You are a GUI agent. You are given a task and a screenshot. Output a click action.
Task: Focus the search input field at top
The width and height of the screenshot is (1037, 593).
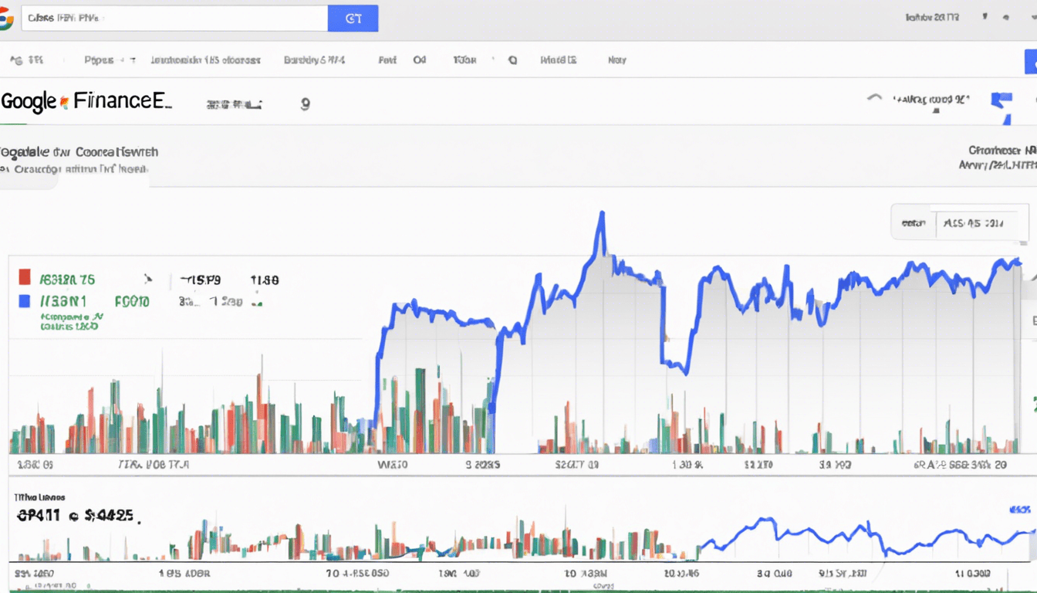point(174,19)
